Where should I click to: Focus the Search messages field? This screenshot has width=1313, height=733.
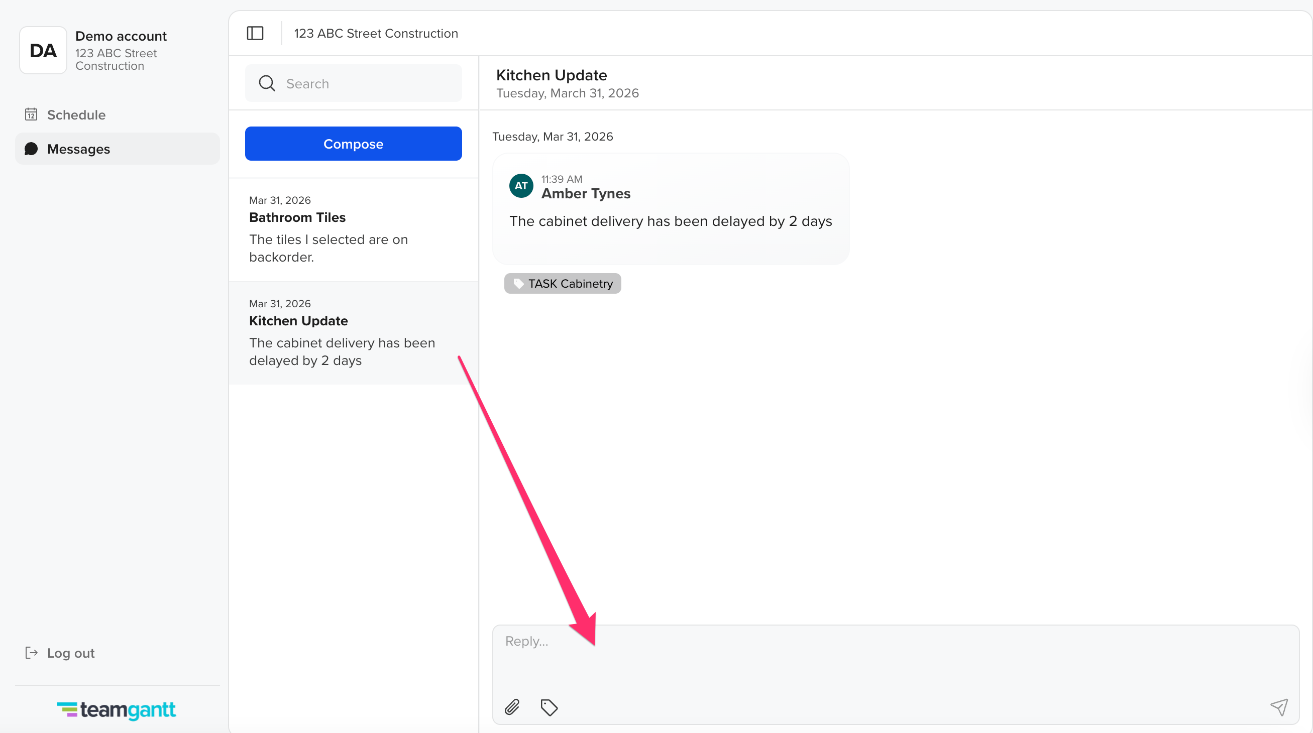pos(353,83)
